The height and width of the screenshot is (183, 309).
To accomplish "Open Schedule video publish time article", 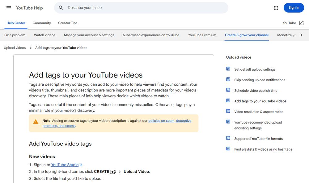I will pyautogui.click(x=256, y=91).
